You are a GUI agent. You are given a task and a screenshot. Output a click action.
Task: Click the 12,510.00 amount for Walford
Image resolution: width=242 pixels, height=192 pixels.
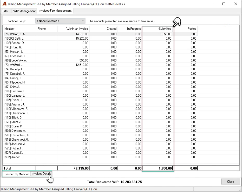tap(82, 65)
